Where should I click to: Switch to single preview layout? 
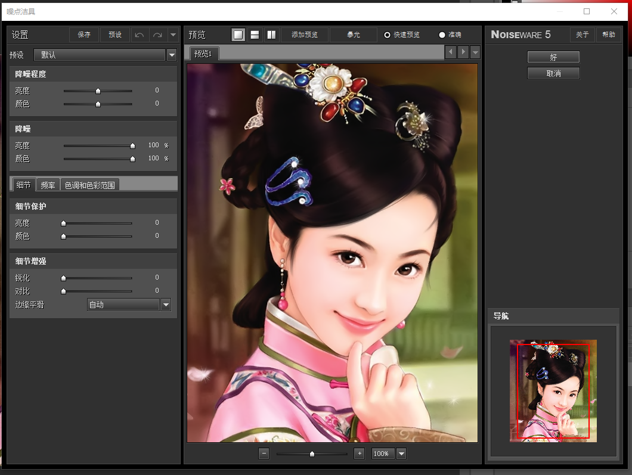coord(238,35)
